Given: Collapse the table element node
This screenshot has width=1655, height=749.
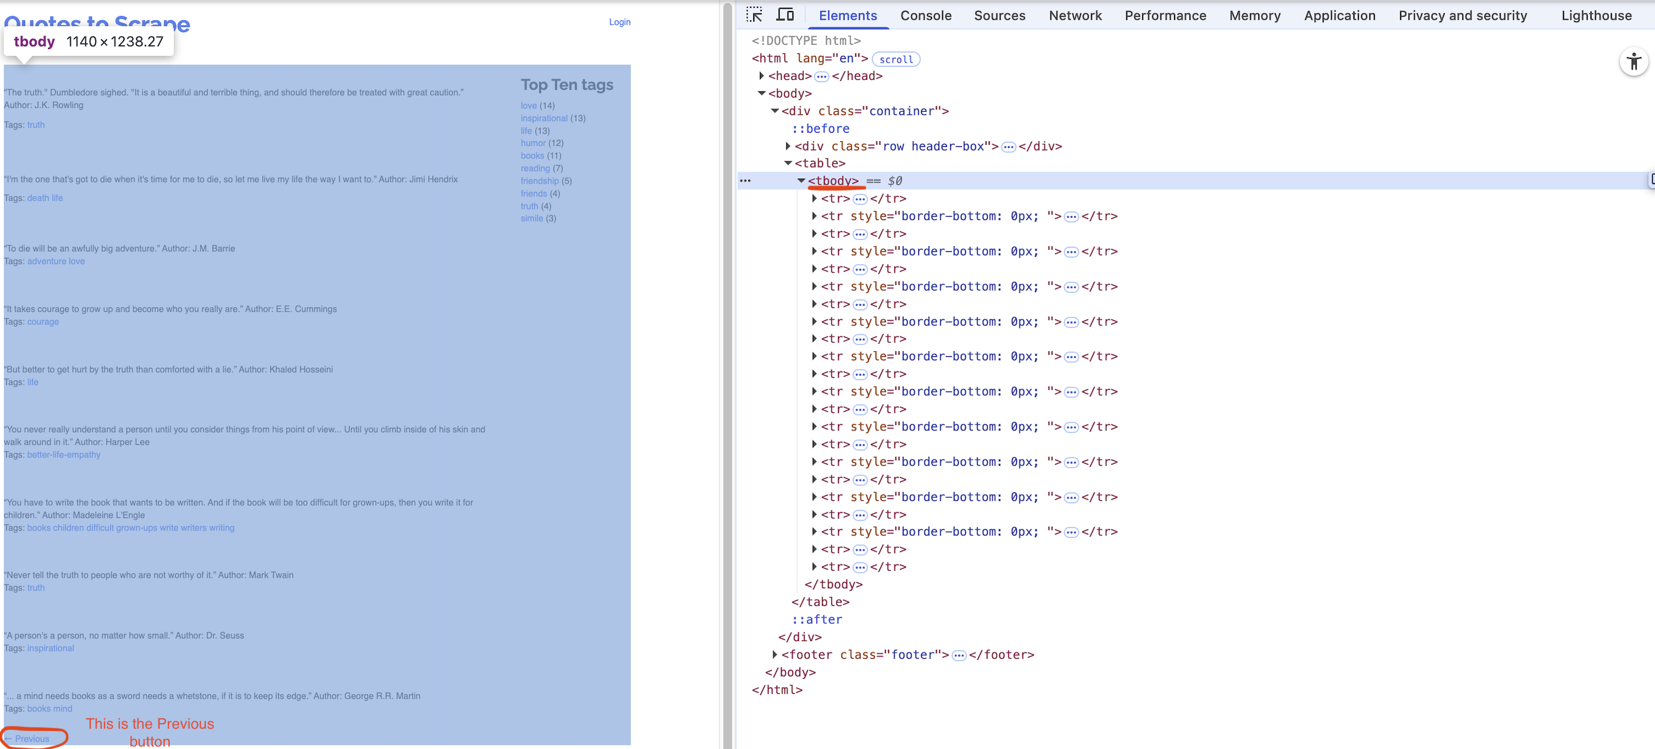Looking at the screenshot, I should coord(788,164).
